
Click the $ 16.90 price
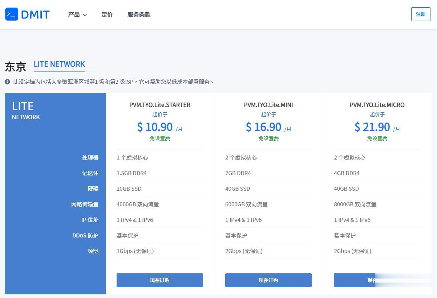263,127
